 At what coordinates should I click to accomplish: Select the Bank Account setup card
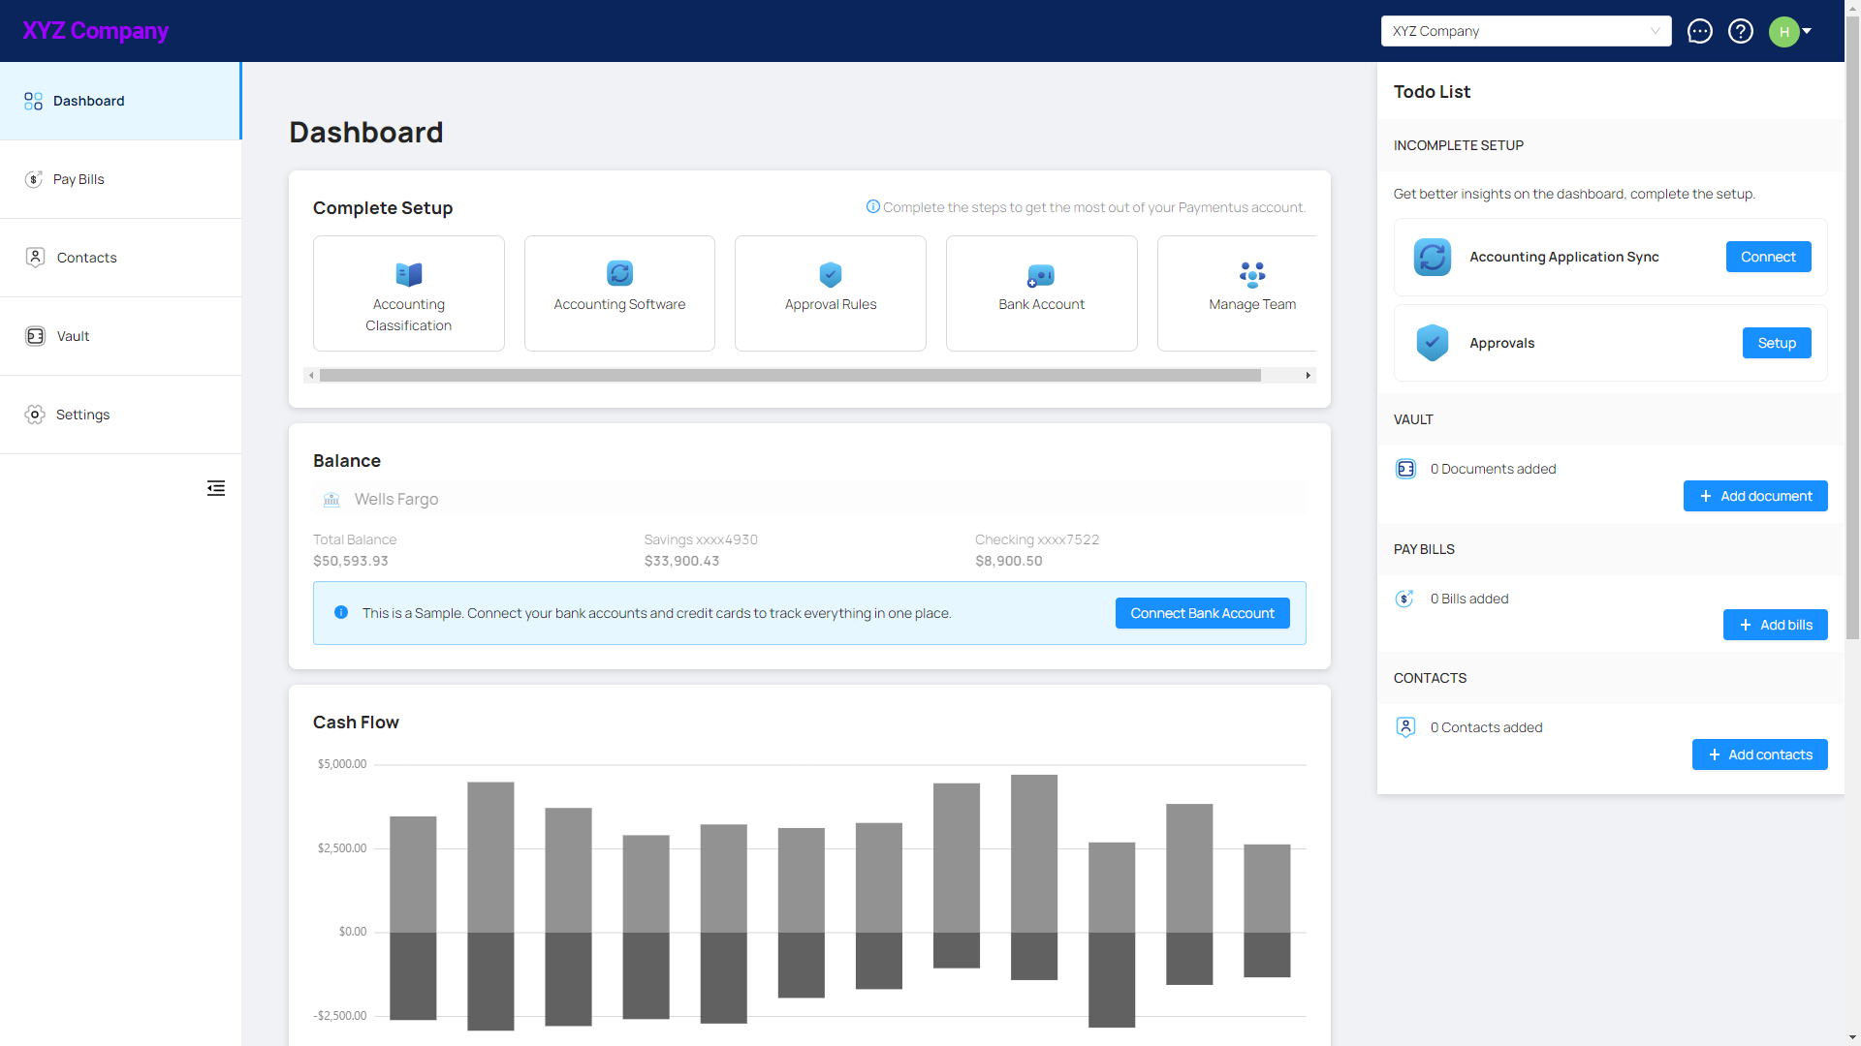1041,292
